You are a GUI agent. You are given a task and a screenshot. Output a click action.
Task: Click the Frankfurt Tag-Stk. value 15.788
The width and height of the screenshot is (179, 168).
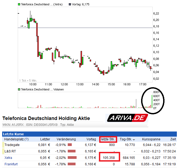(130, 164)
